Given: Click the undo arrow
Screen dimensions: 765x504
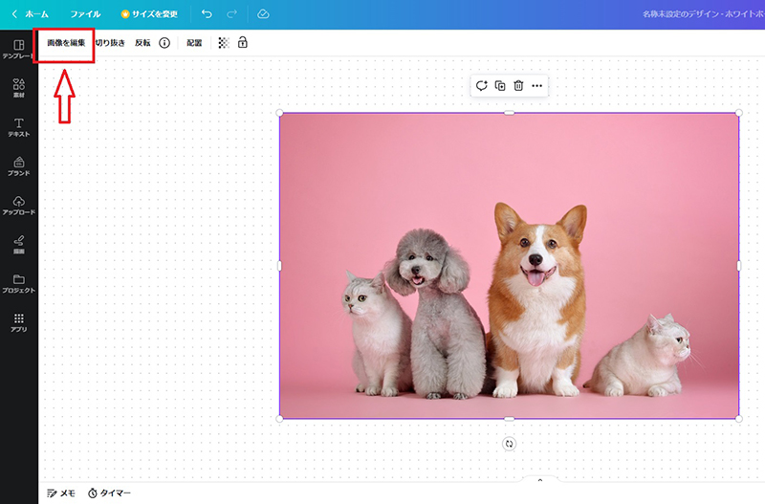Looking at the screenshot, I should [x=207, y=14].
